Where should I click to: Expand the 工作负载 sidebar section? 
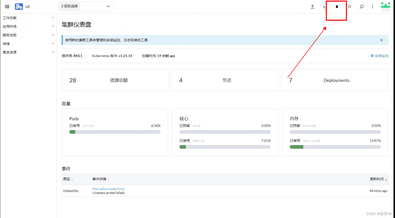(x=28, y=18)
